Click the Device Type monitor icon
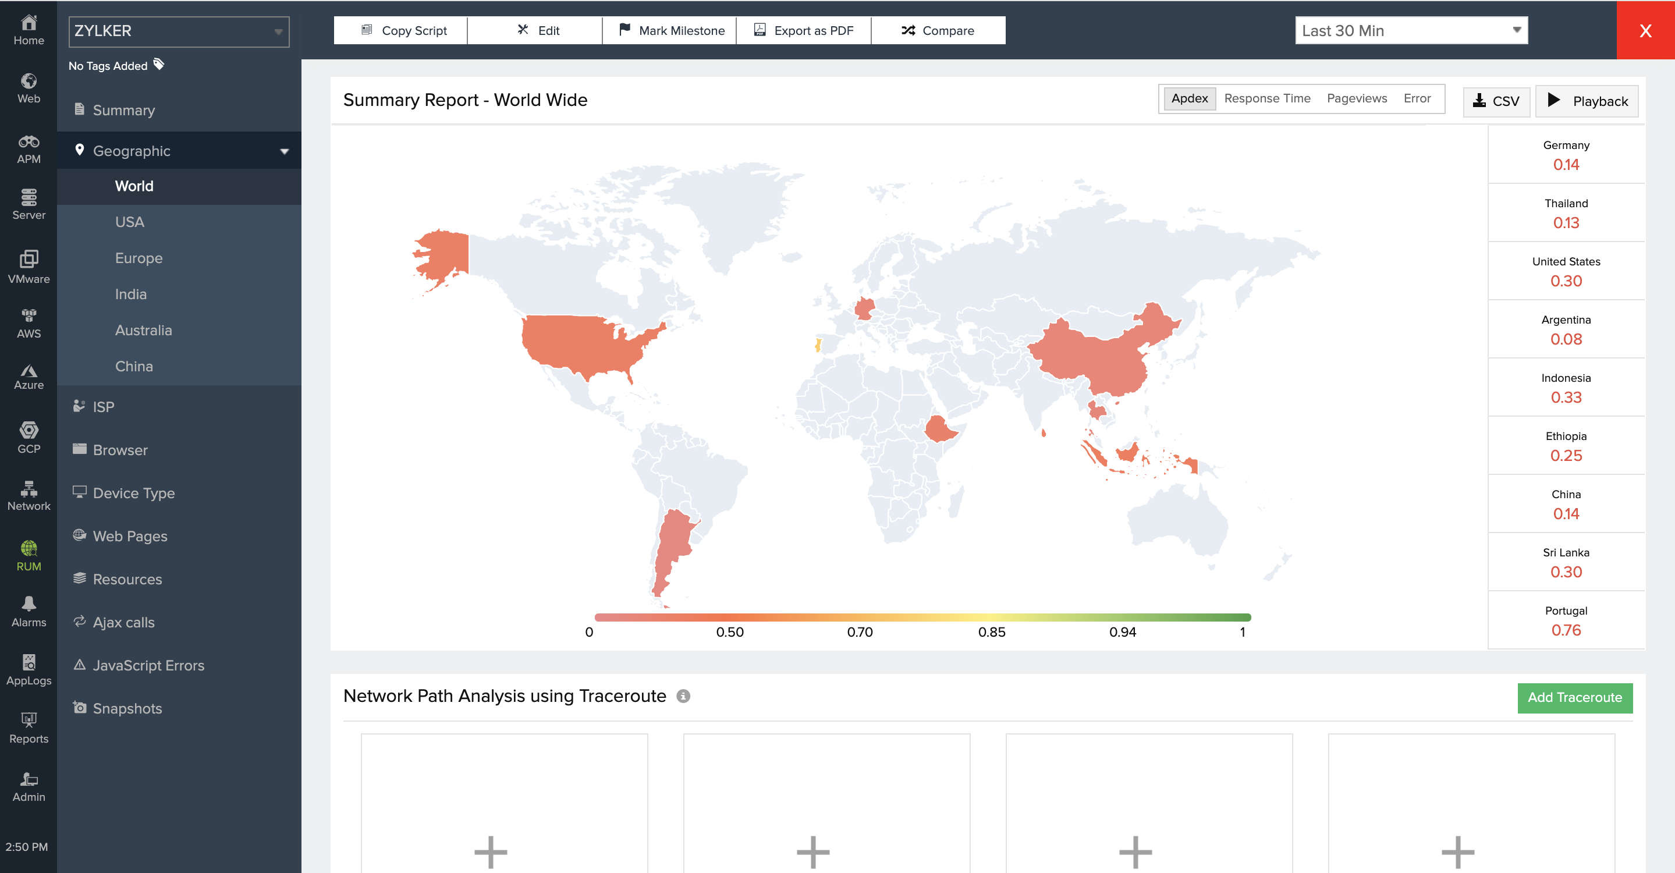The width and height of the screenshot is (1675, 873). pos(79,491)
